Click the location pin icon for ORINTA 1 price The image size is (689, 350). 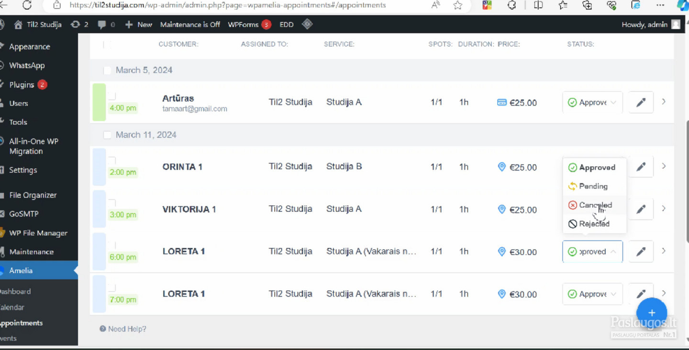tap(501, 167)
